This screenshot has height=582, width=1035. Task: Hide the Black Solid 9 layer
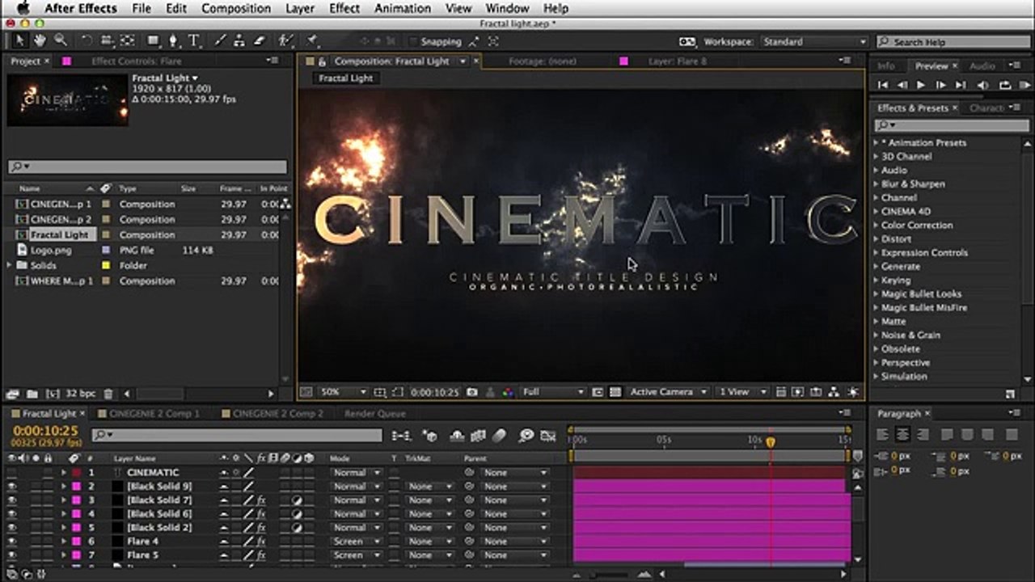pos(11,487)
